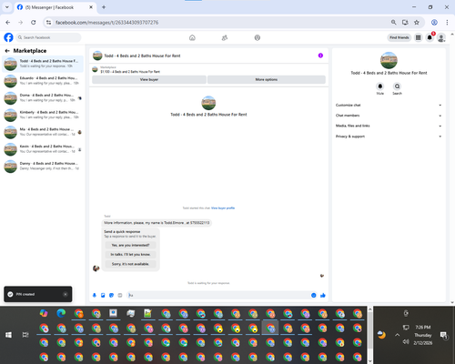Open the Groups icon in top navigation
Image resolution: width=455 pixels, height=364 pixels.
[x=258, y=37]
